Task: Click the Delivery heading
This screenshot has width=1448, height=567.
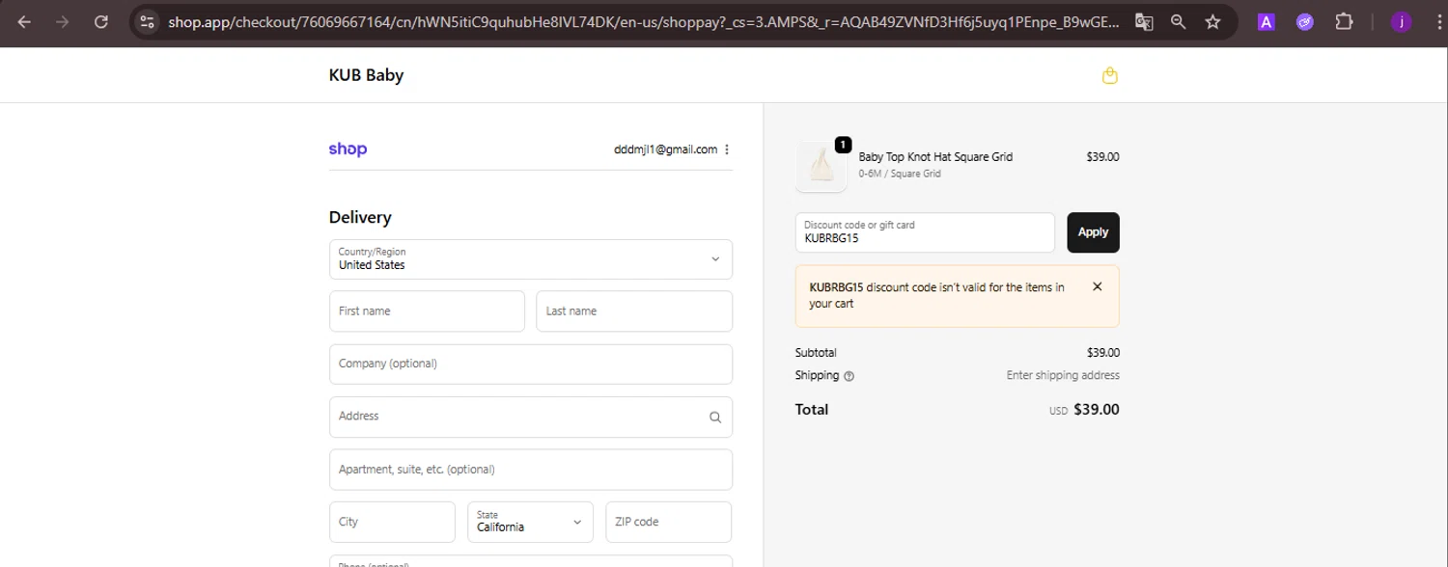Action: click(x=360, y=218)
